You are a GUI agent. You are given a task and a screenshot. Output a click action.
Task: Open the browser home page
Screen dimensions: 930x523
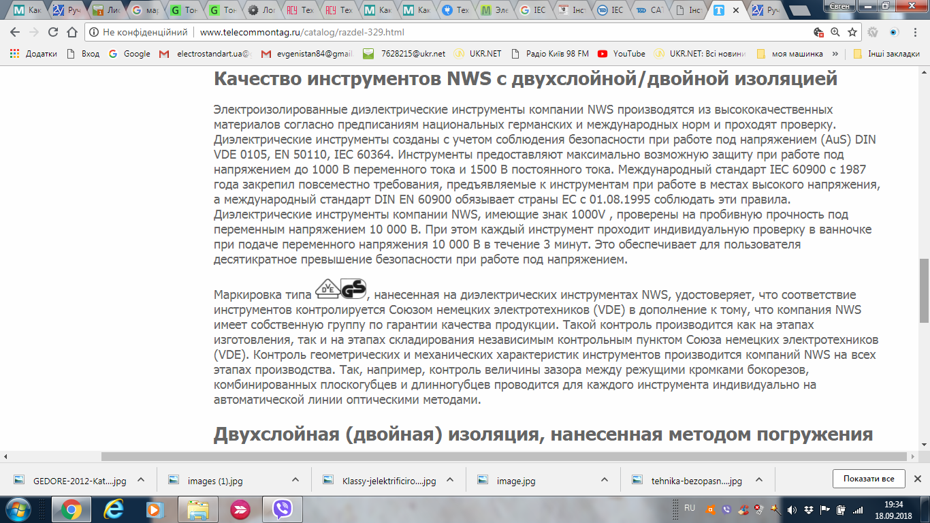point(72,32)
